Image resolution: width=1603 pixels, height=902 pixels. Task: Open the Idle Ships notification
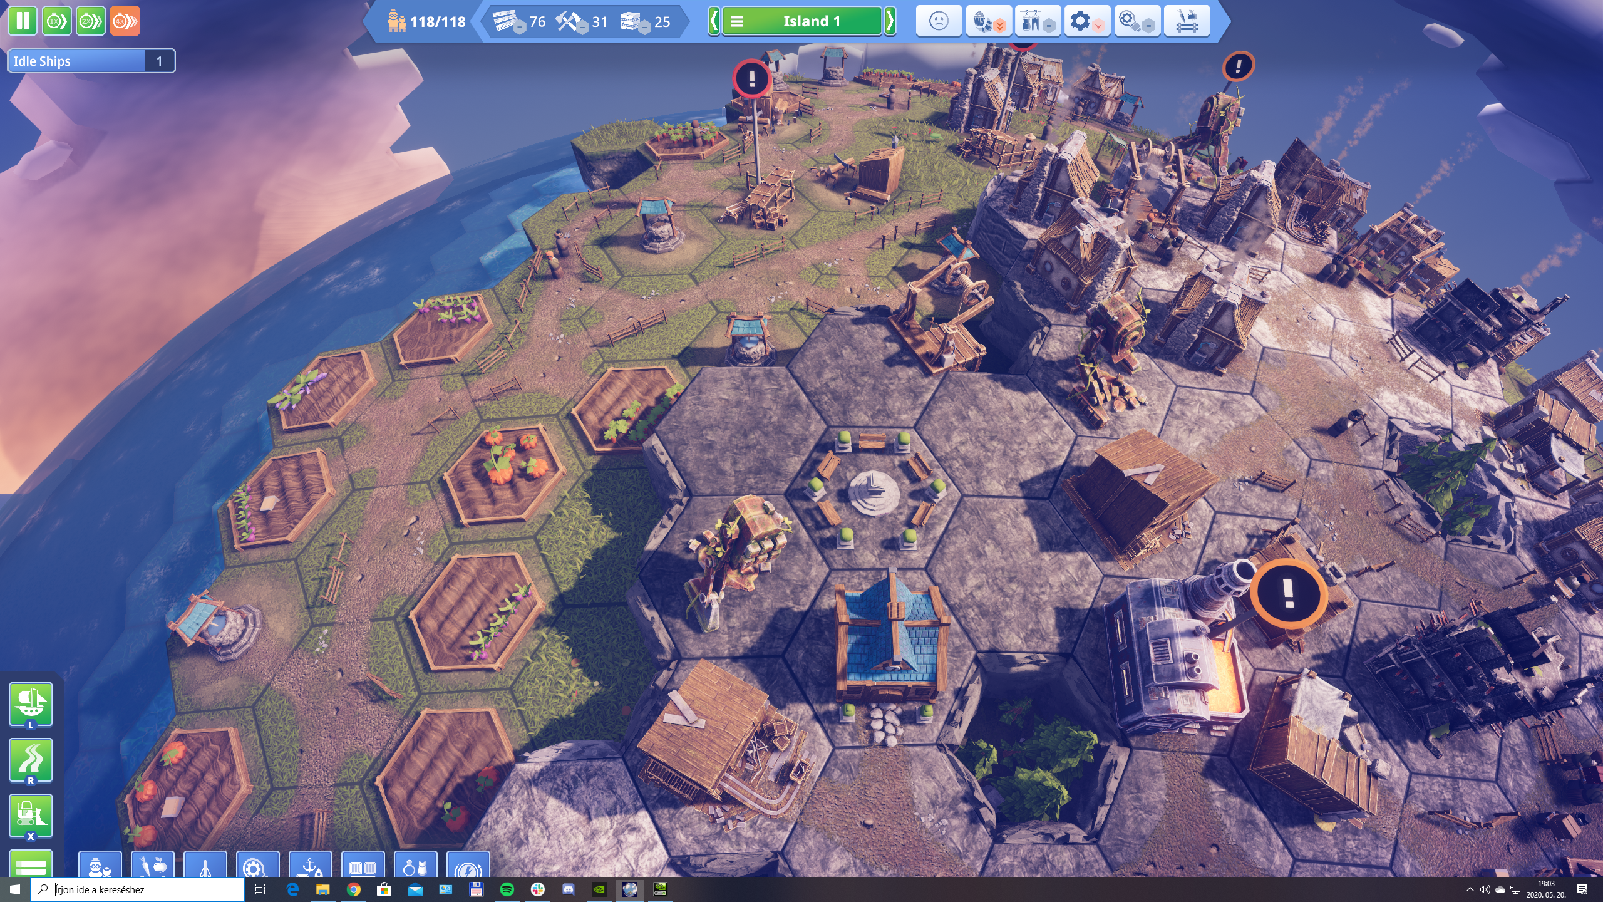tap(91, 61)
